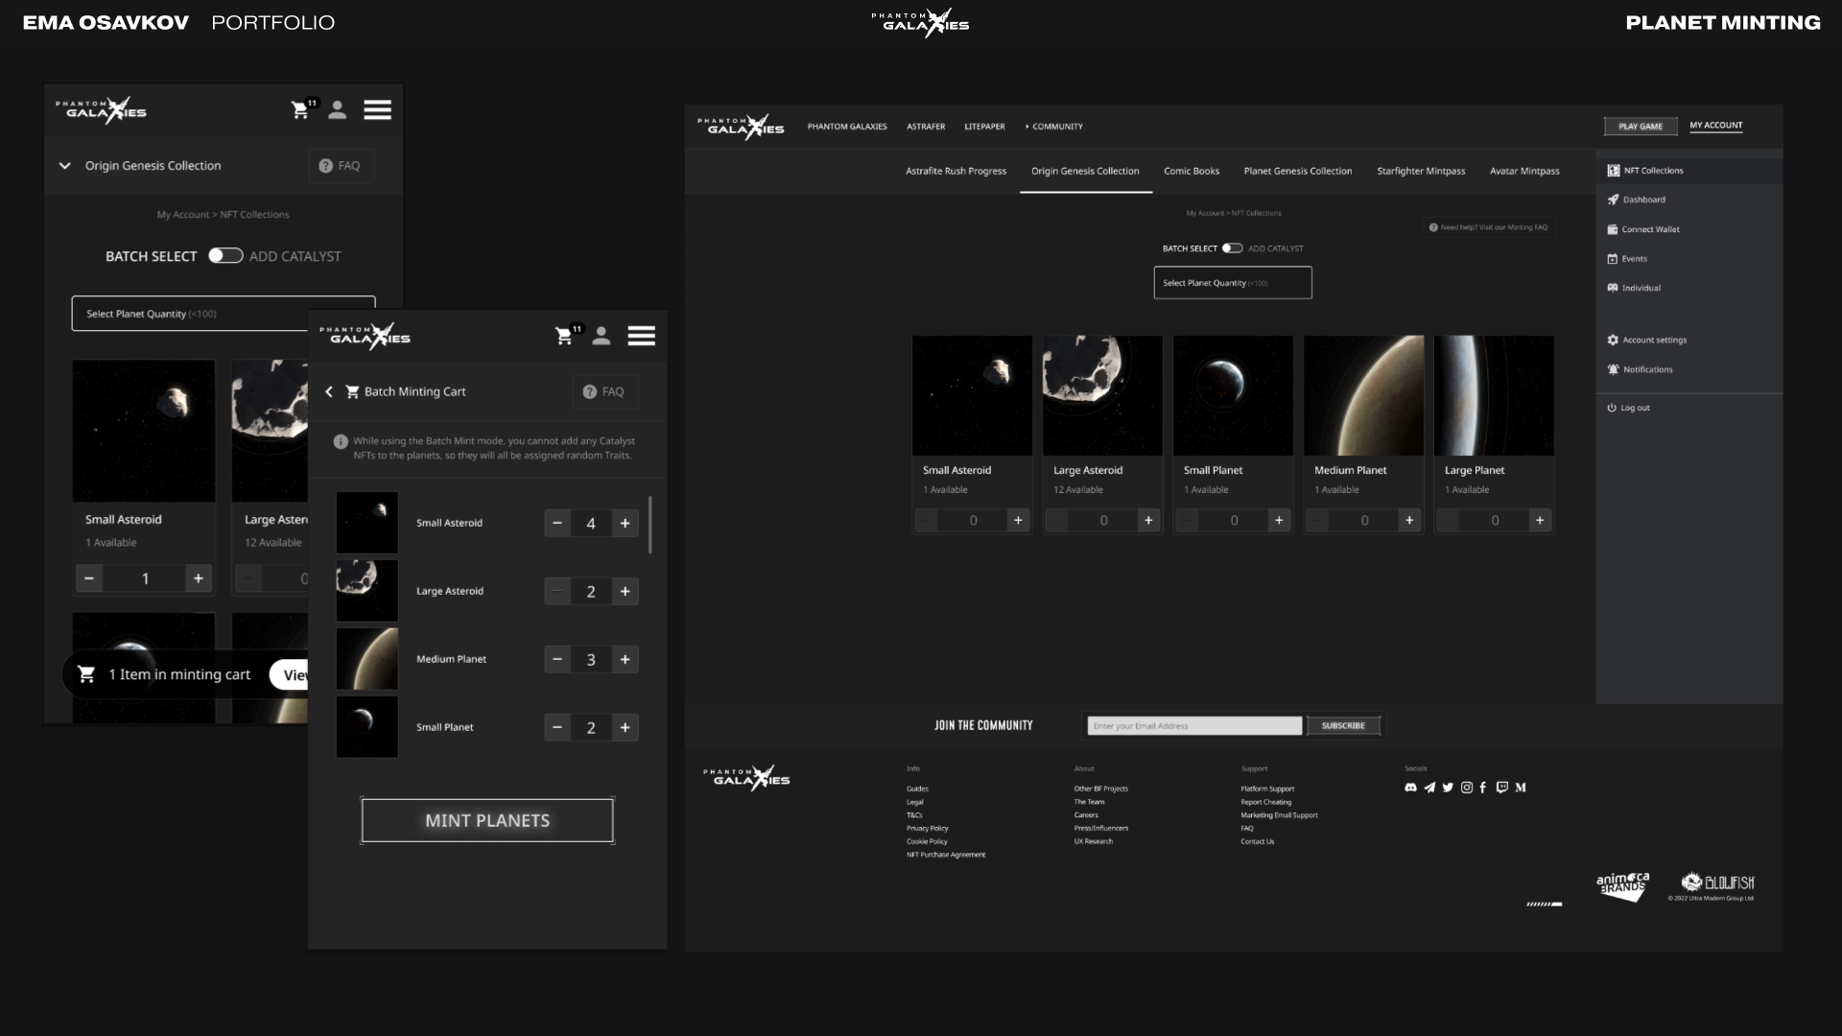1842x1036 pixels.
Task: Open the Discord social icon in the footer
Action: point(1410,788)
